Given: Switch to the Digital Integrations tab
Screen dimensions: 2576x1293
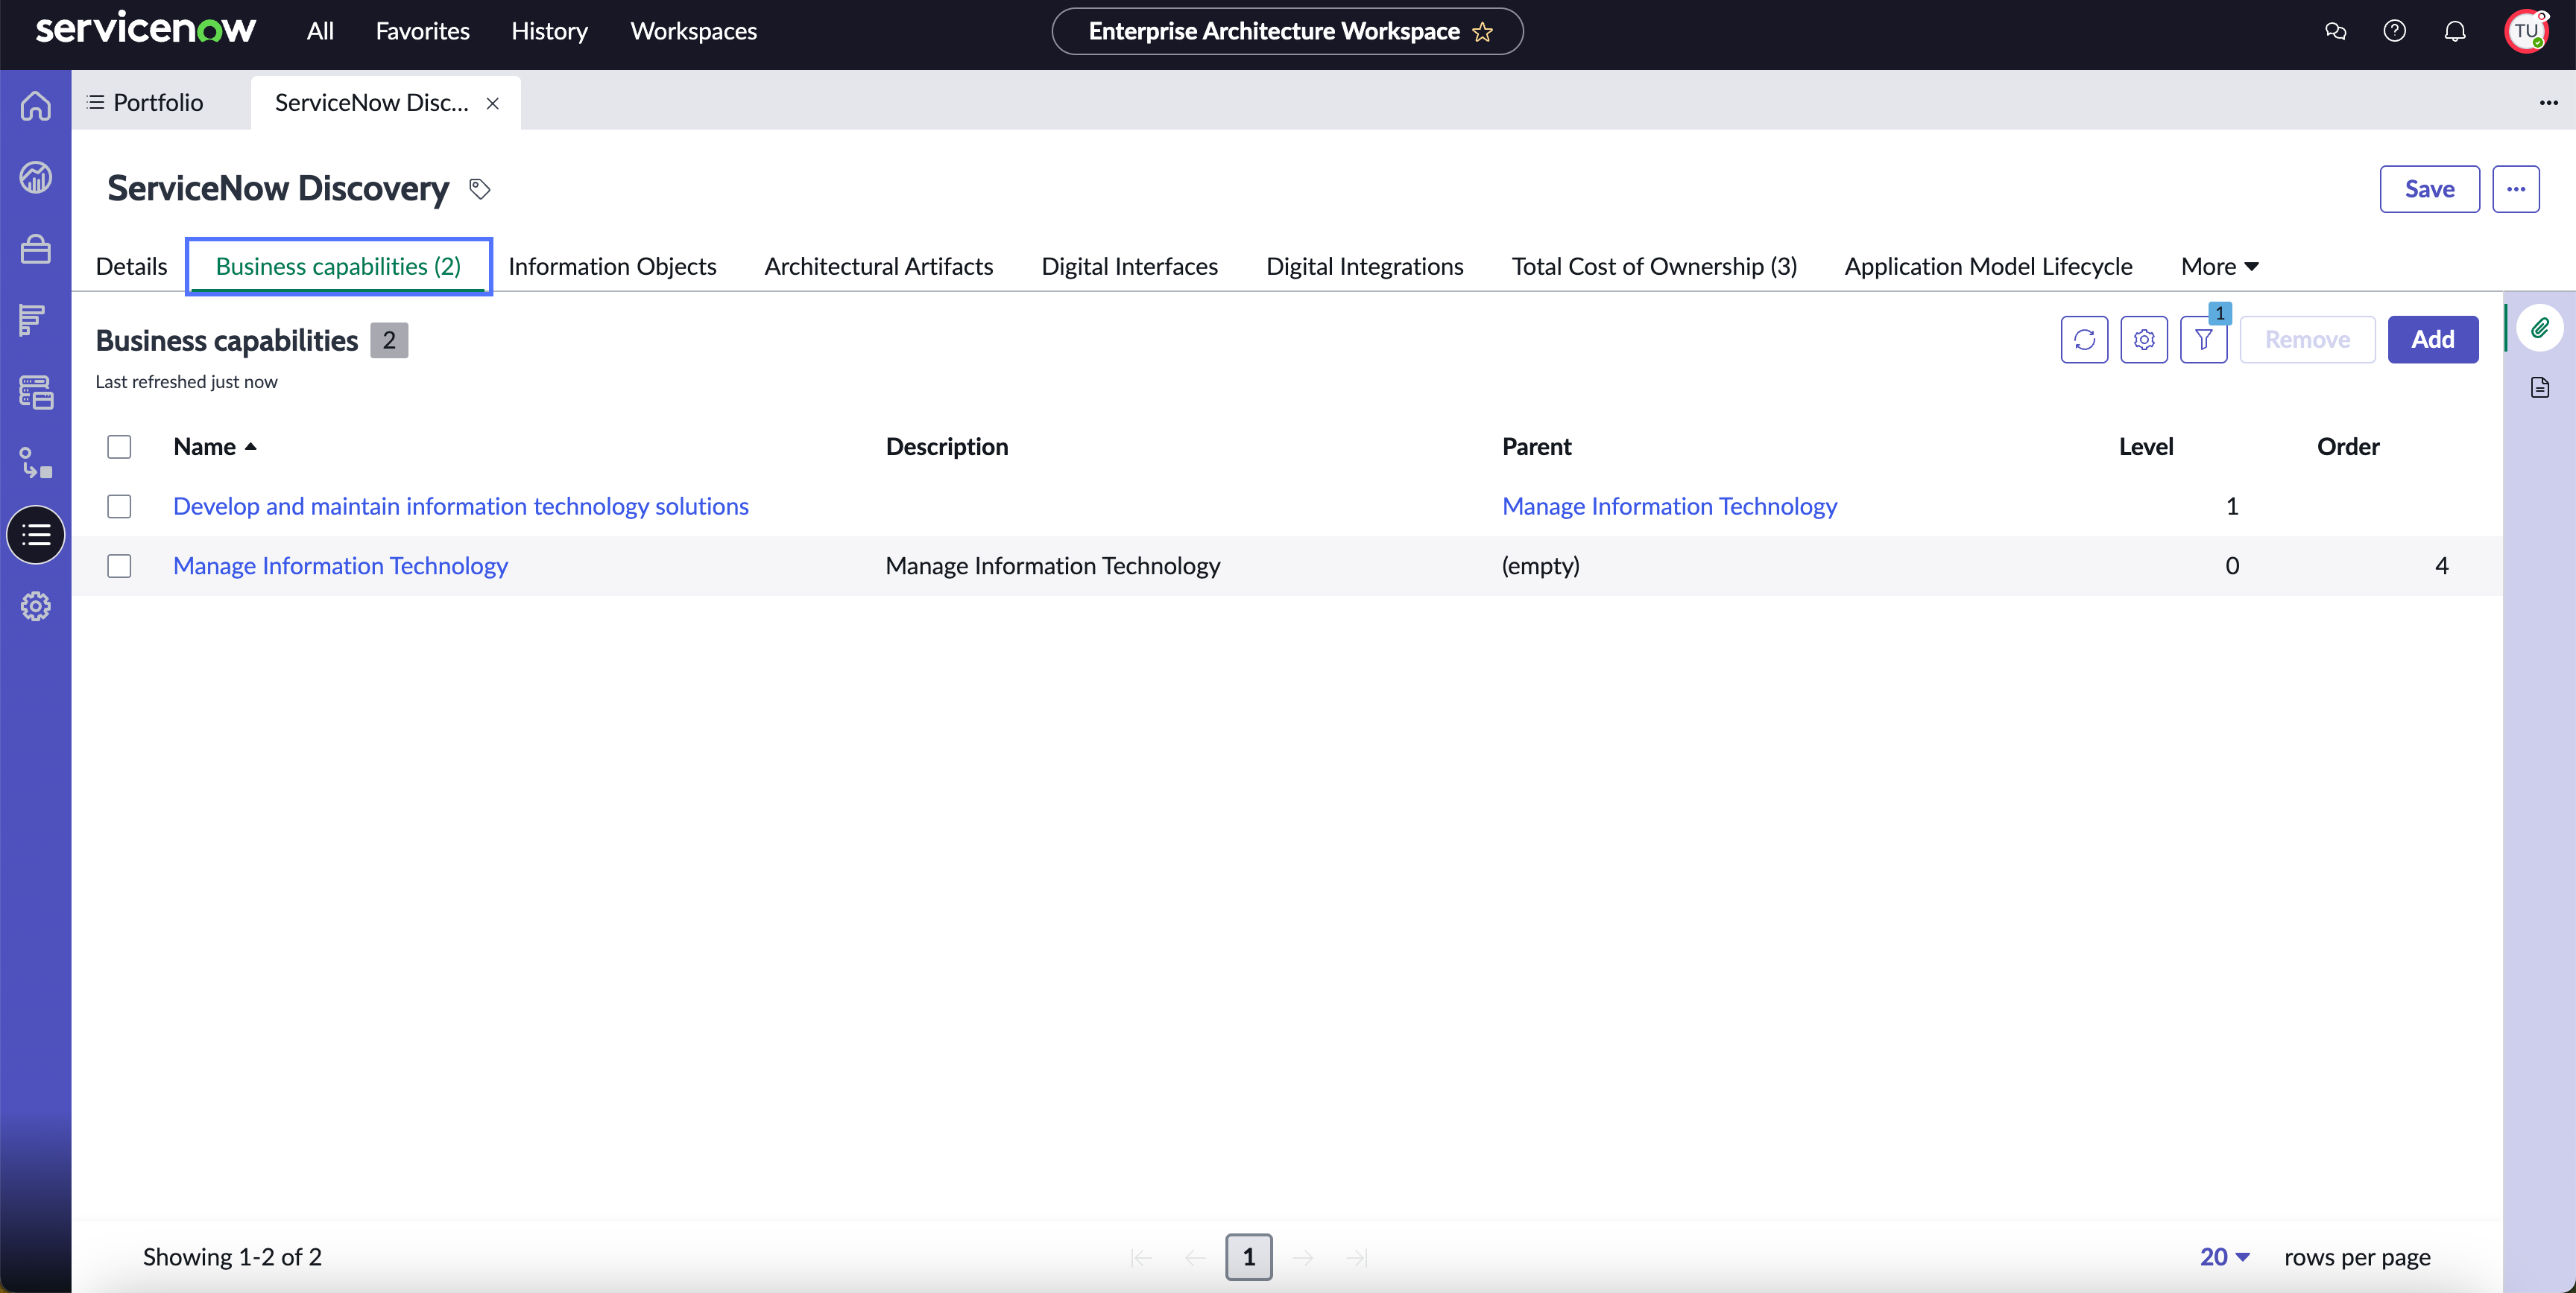Looking at the screenshot, I should pos(1364,267).
